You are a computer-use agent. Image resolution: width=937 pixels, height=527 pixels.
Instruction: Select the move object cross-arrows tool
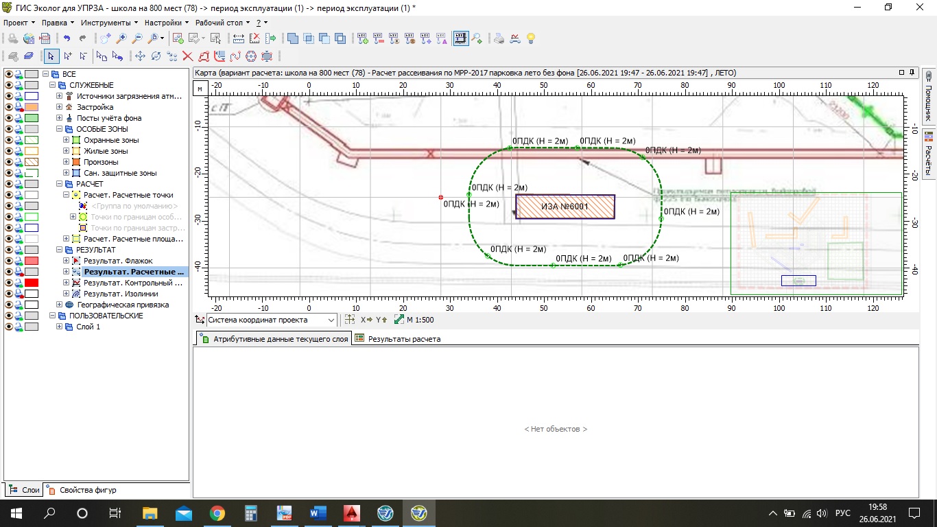(140, 56)
